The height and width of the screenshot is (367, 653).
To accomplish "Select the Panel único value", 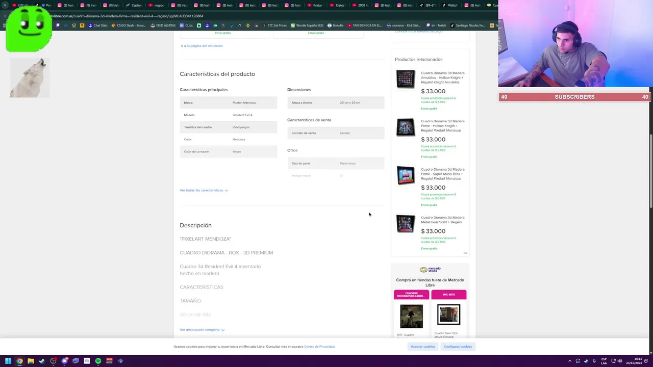I will pyautogui.click(x=348, y=164).
